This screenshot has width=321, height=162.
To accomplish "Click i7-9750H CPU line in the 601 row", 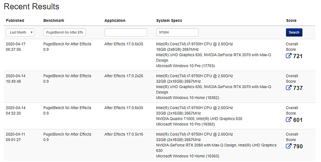I will [194, 108].
